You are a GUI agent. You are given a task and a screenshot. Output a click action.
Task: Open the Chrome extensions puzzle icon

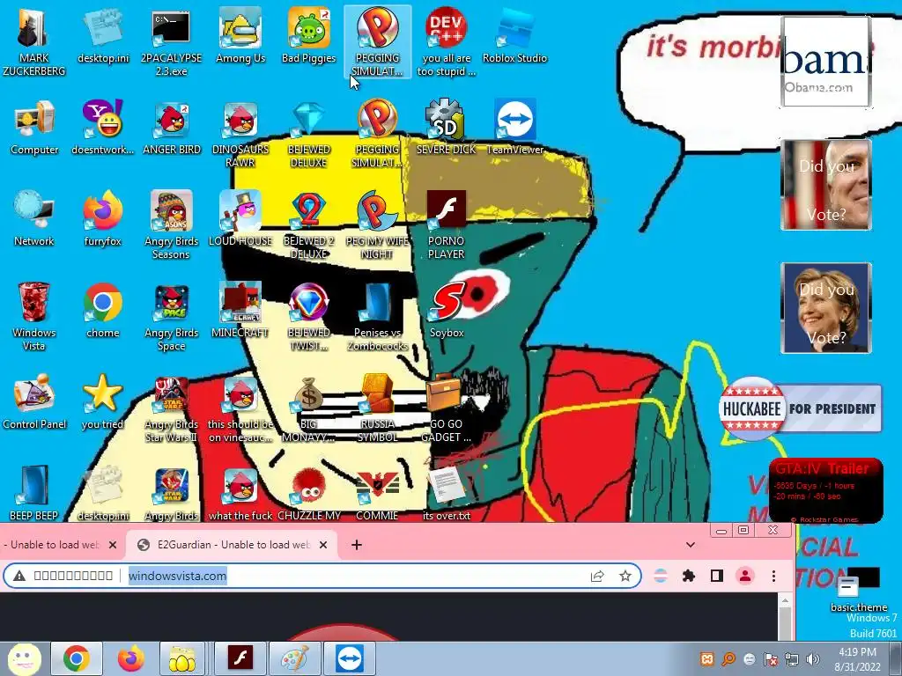pyautogui.click(x=688, y=576)
